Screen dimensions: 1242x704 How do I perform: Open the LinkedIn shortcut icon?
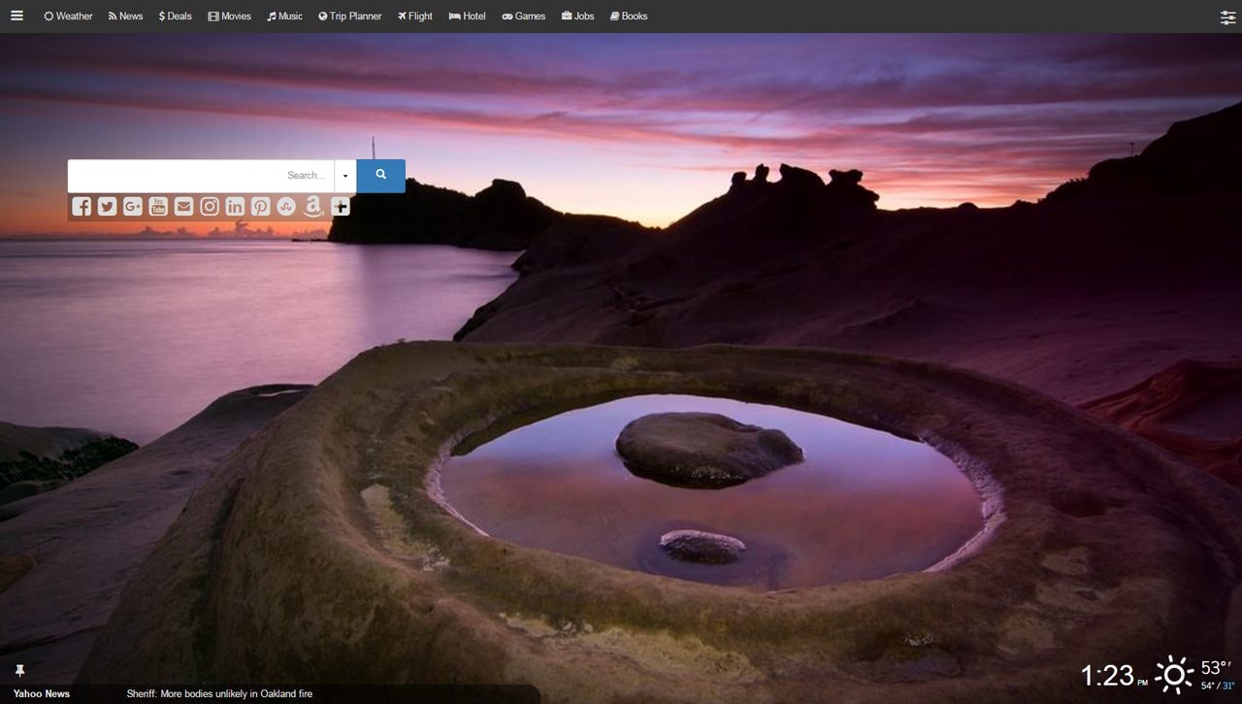pos(234,206)
